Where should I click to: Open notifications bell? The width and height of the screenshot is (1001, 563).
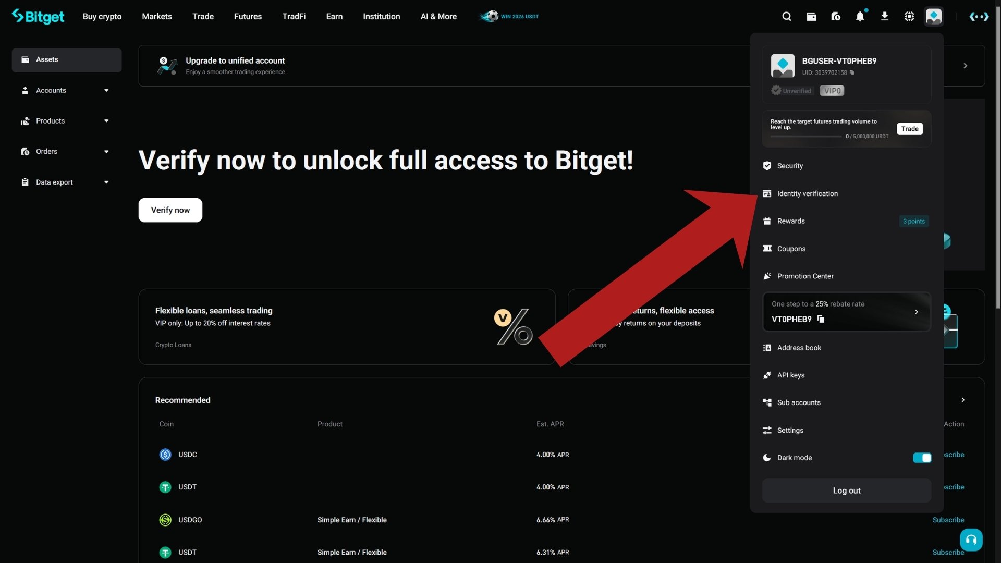860,17
